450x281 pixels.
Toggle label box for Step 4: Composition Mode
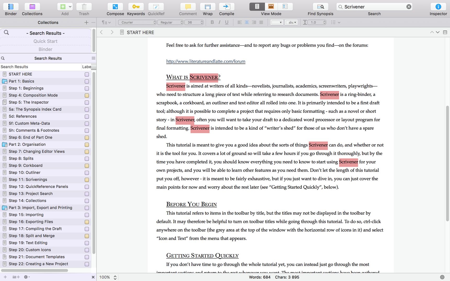(87, 96)
